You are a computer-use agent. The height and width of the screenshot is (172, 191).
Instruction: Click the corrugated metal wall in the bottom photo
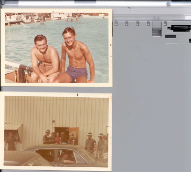click(56, 111)
